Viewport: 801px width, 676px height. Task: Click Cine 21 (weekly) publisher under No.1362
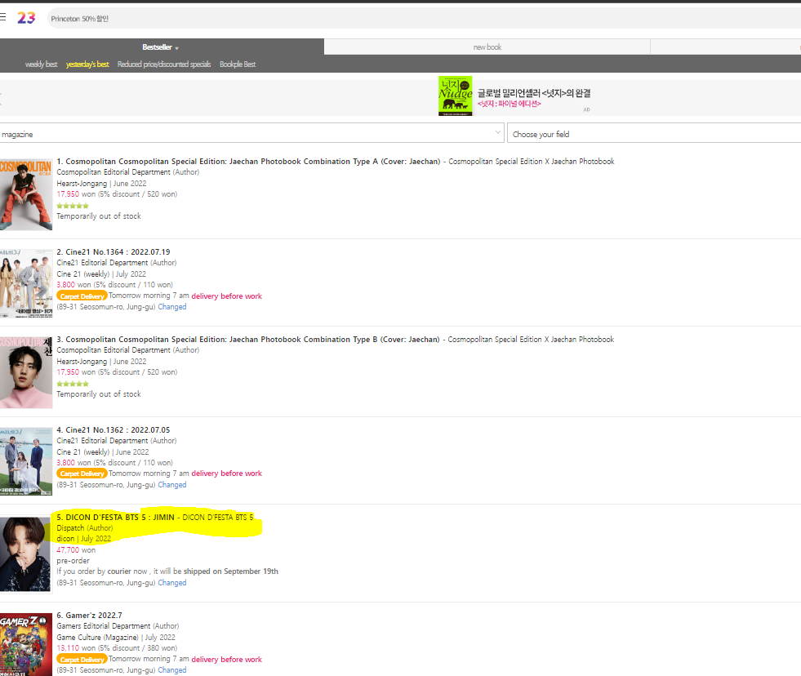(82, 452)
